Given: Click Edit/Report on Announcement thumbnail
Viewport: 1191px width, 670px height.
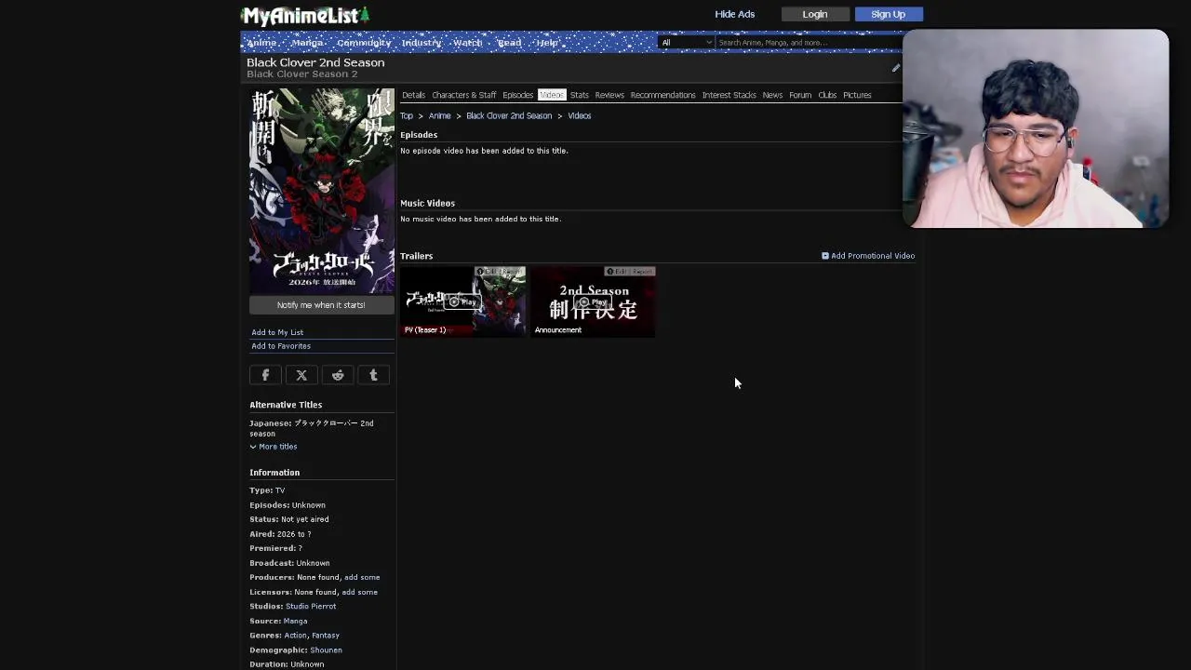Looking at the screenshot, I should [630, 272].
